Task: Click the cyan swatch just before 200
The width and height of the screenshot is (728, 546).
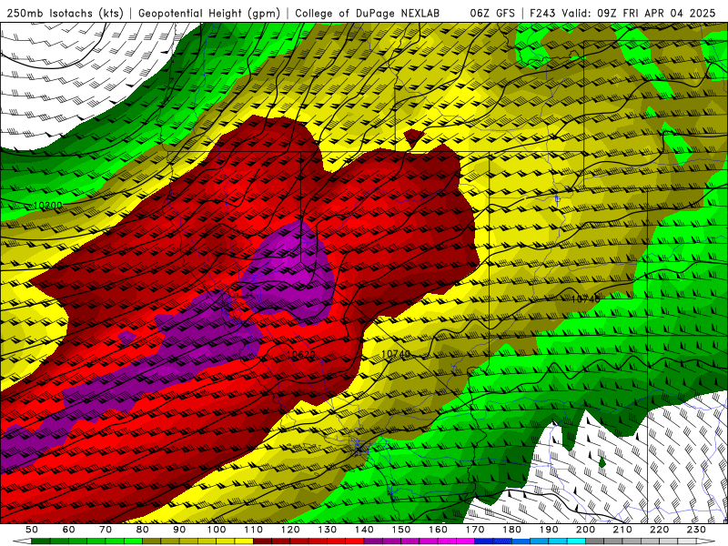Action: 576,541
